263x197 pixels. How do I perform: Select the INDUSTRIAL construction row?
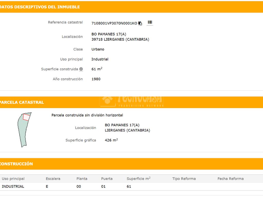13,186
